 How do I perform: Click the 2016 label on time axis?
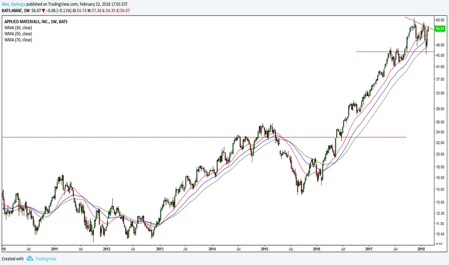317,249
